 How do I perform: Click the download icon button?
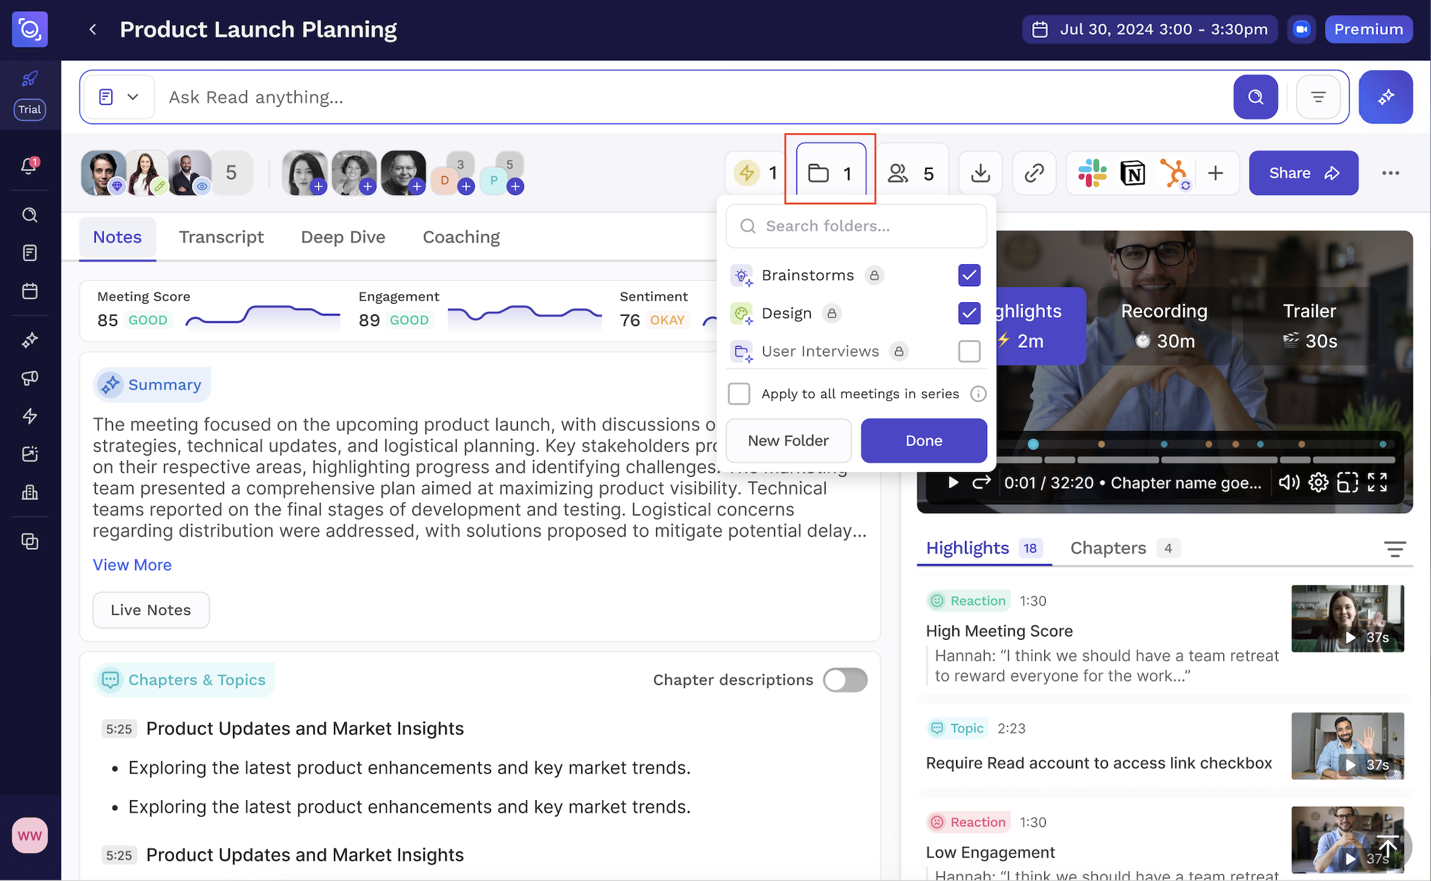click(980, 173)
